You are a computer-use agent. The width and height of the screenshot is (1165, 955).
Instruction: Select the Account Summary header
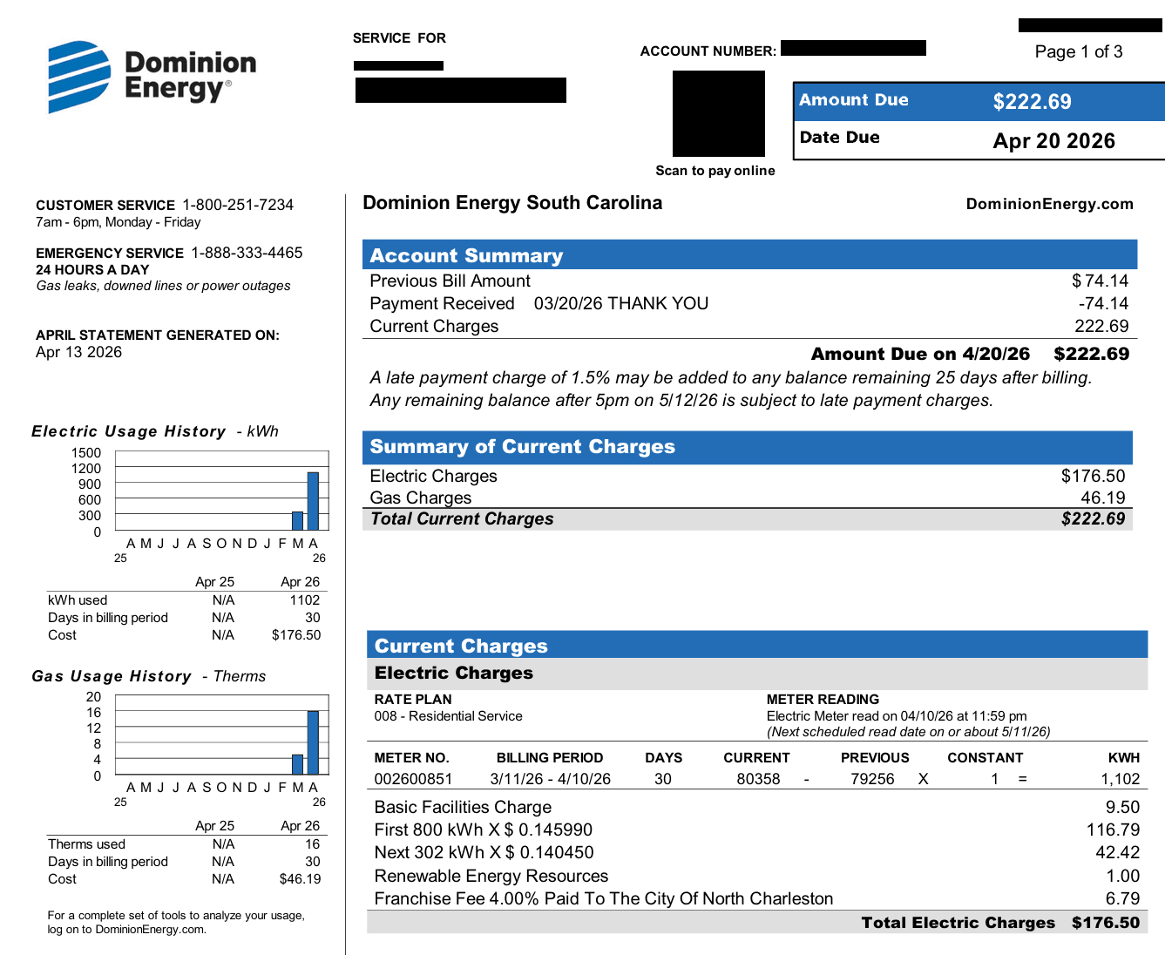pos(749,255)
